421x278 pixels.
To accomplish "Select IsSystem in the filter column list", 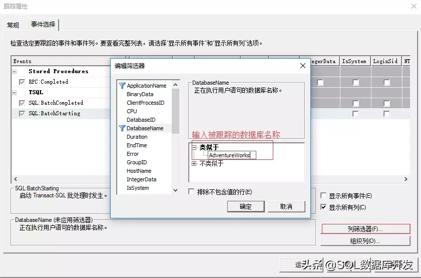I will coord(138,188).
